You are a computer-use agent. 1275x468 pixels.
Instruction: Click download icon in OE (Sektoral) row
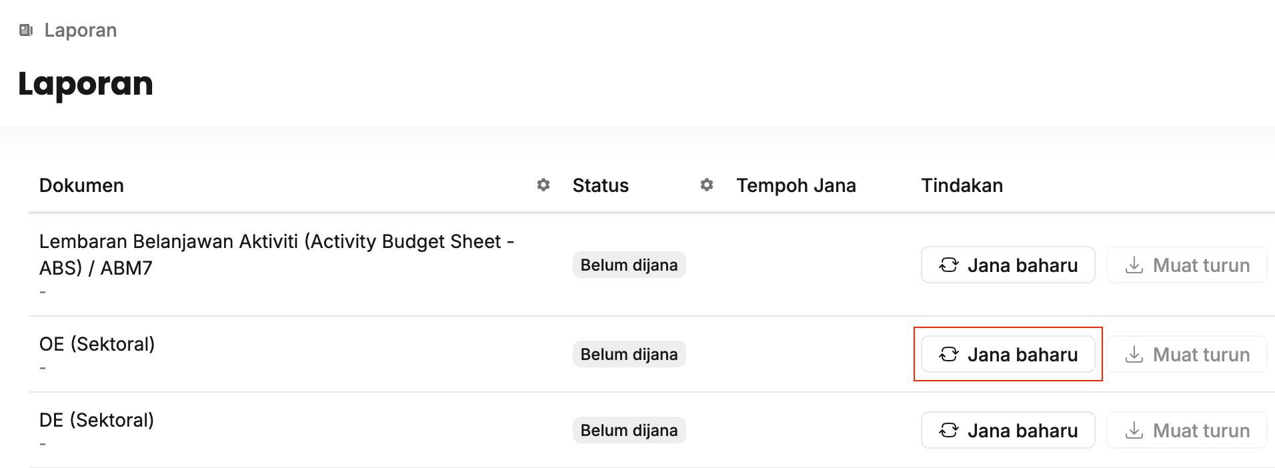pos(1134,355)
